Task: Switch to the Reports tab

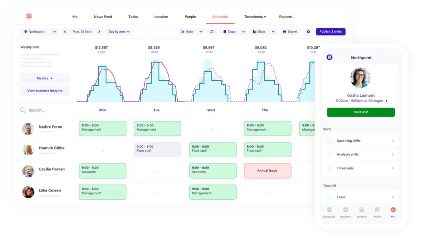Action: (x=285, y=16)
